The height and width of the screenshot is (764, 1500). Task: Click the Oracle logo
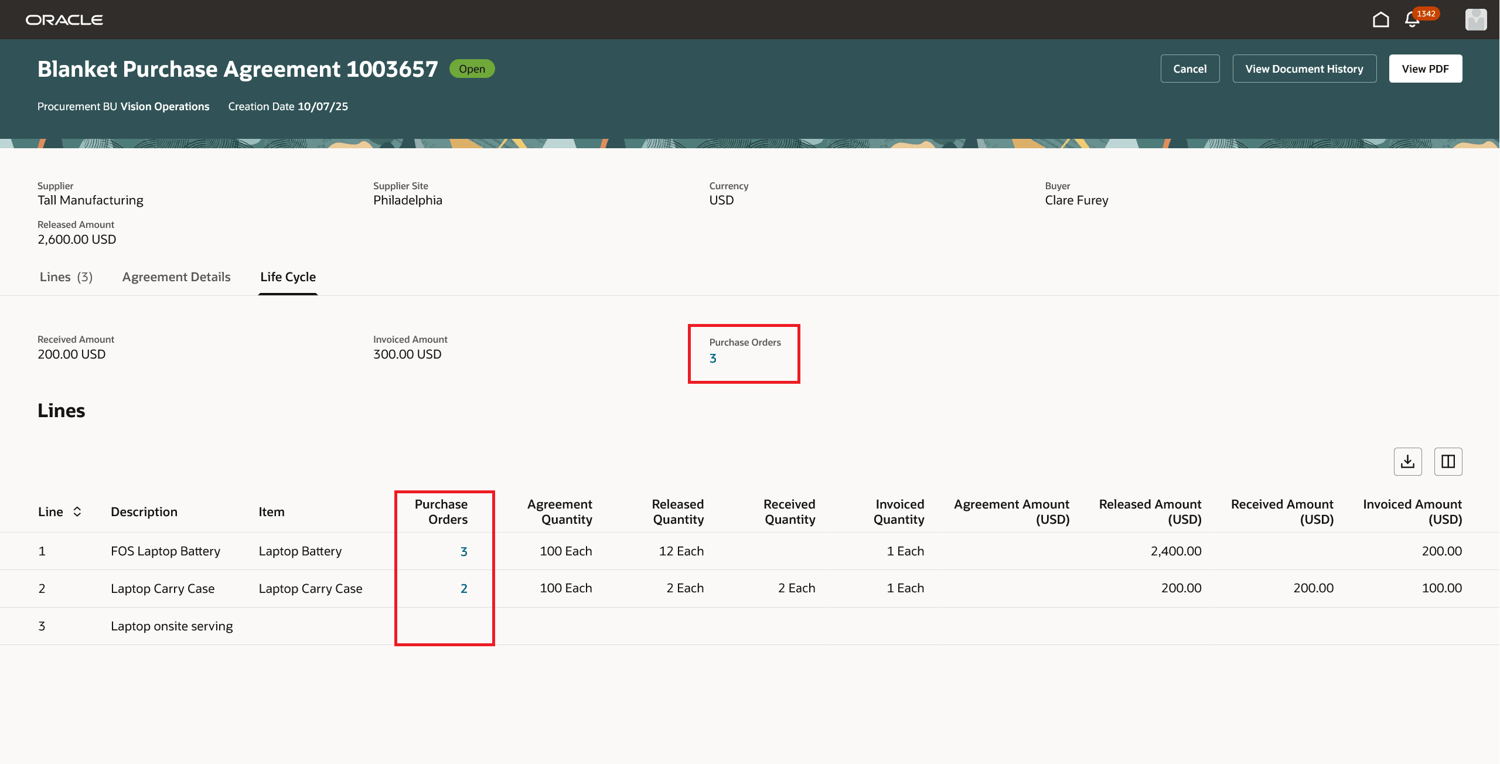pyautogui.click(x=64, y=20)
